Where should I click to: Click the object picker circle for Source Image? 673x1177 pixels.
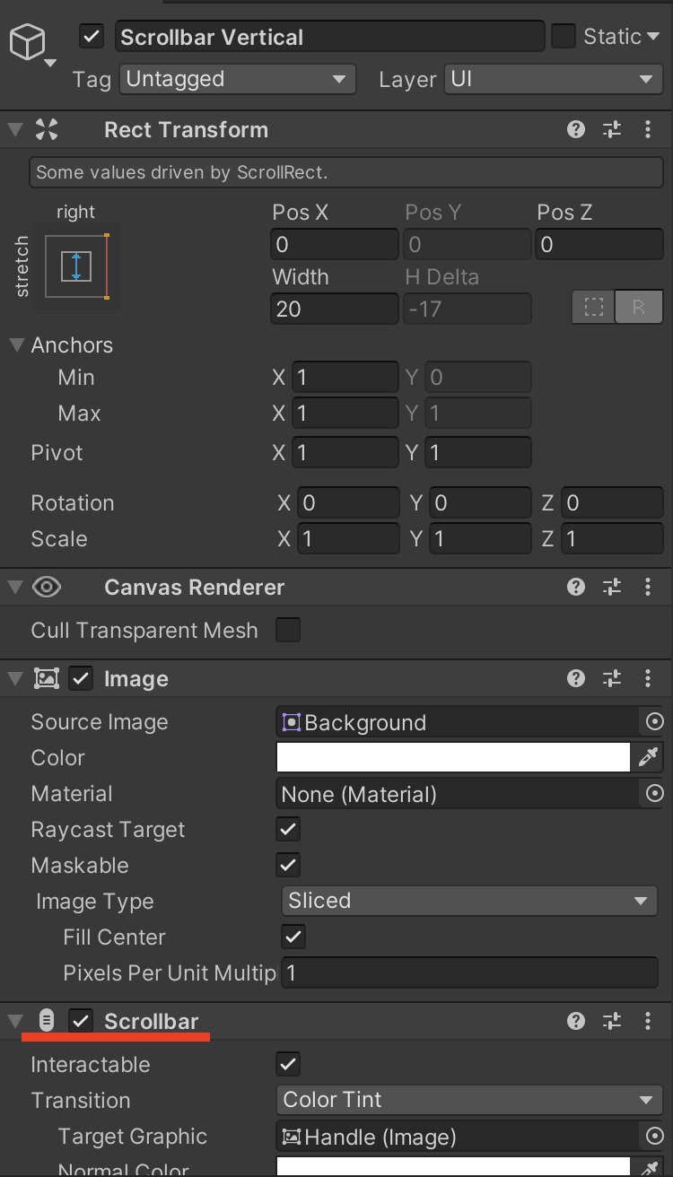(x=654, y=722)
